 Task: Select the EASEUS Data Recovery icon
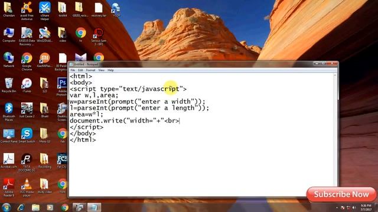27,37
